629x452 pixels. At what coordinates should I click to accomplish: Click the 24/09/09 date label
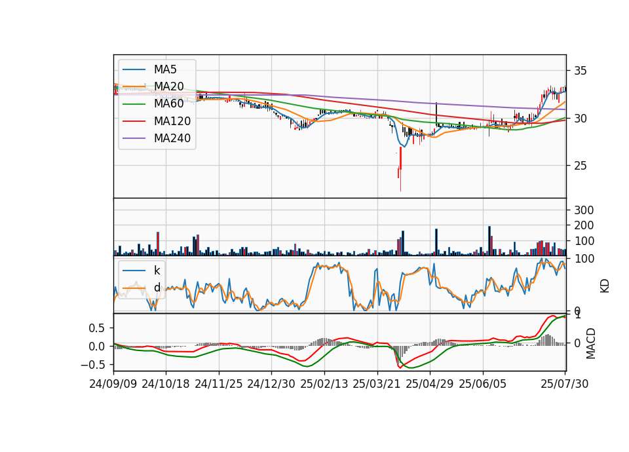113,384
